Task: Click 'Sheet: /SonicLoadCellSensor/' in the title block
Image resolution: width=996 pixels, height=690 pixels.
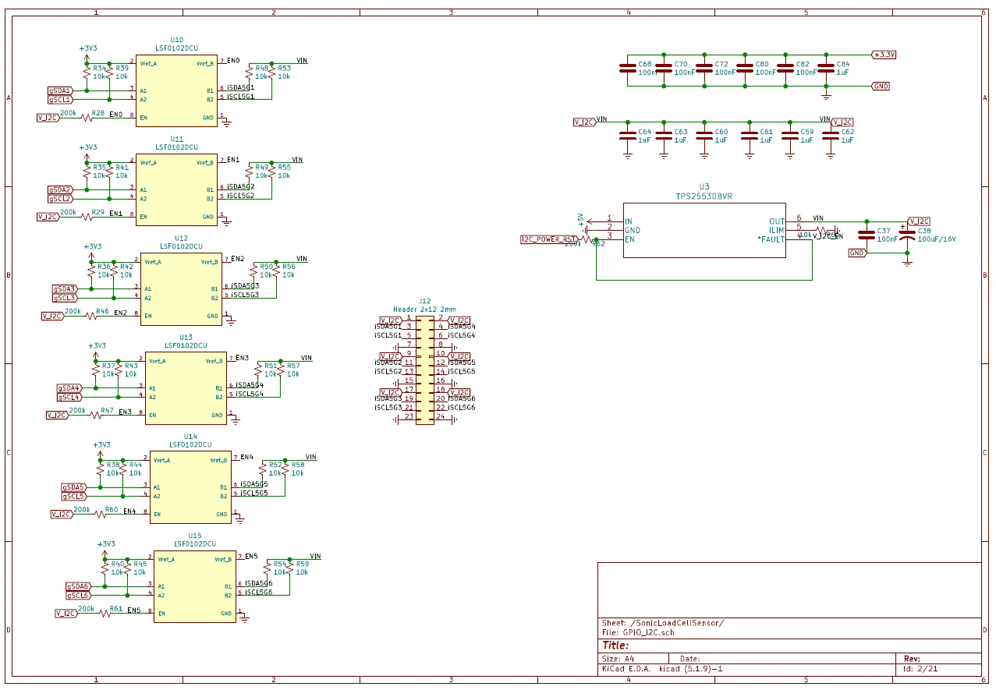Action: pyautogui.click(x=663, y=622)
